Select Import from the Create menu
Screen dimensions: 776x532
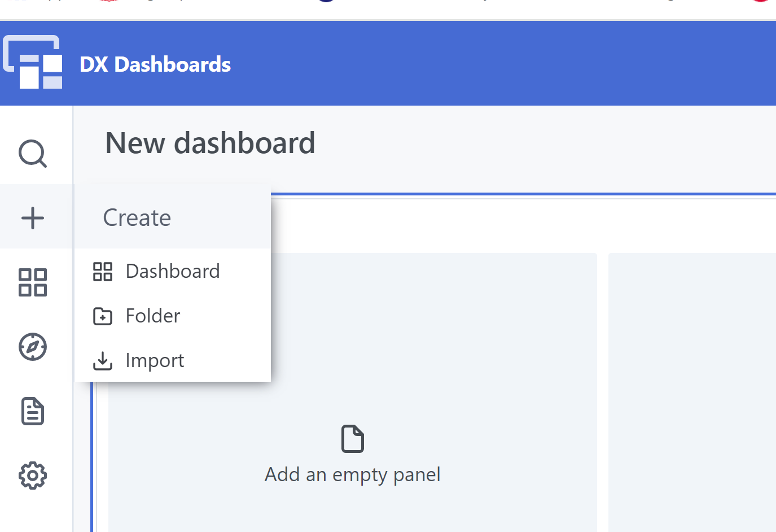tap(155, 361)
